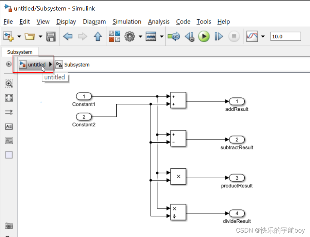Save the model using the disk icon
The height and width of the screenshot is (237, 310).
point(51,37)
